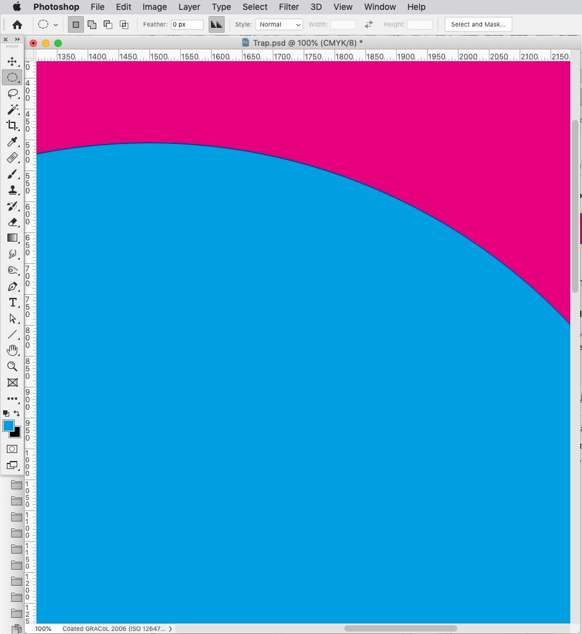Choose Add to selection mode
The width and height of the screenshot is (582, 634).
click(x=92, y=25)
